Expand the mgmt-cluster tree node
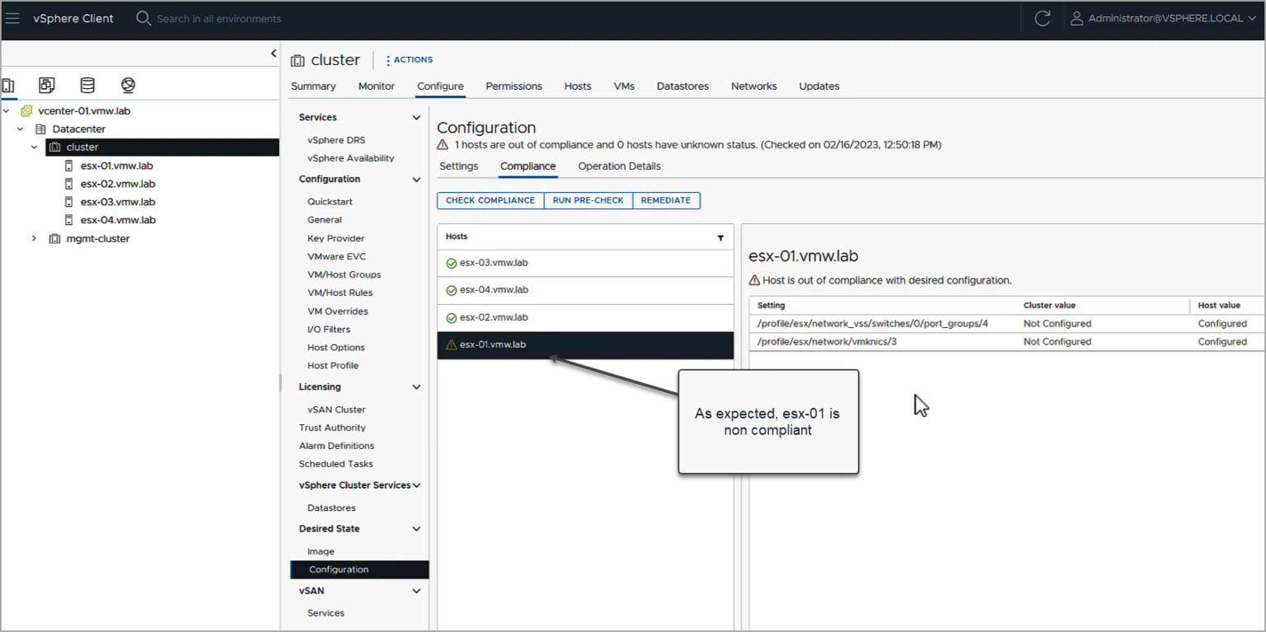 click(x=34, y=238)
